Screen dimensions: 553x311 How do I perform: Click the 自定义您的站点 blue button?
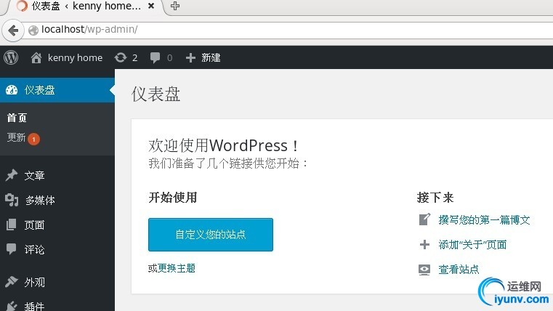pyautogui.click(x=211, y=235)
